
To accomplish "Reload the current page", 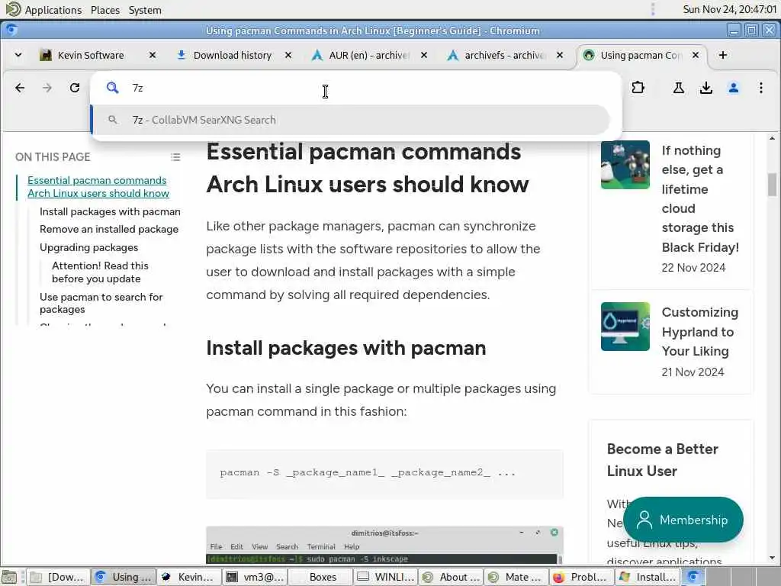I will point(75,89).
